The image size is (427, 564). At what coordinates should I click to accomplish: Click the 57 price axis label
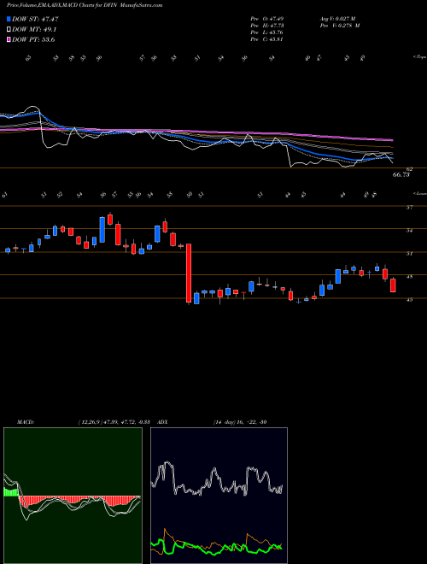point(410,207)
